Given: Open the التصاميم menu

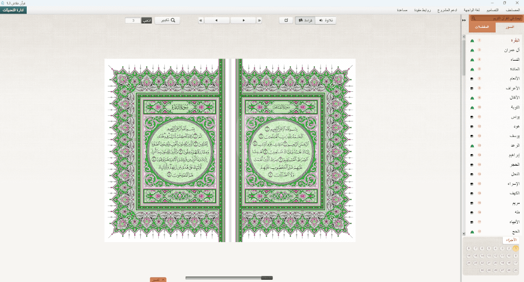Looking at the screenshot, I should 492,10.
